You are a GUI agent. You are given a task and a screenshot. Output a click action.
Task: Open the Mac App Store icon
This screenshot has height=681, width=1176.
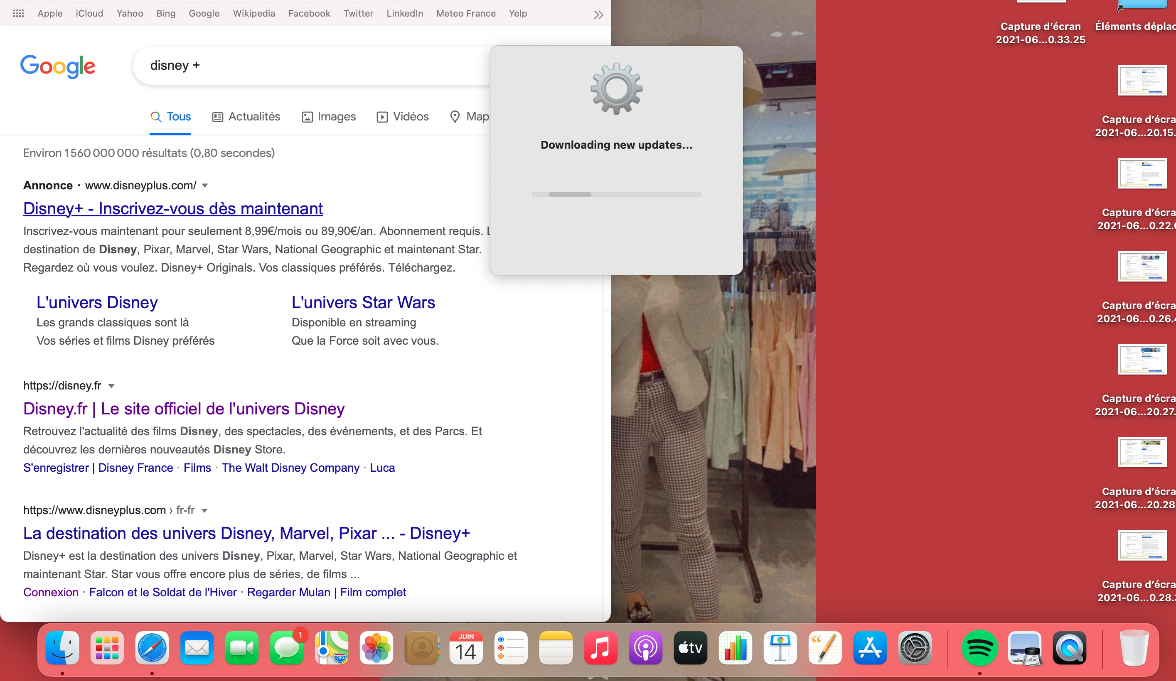pyautogui.click(x=870, y=648)
